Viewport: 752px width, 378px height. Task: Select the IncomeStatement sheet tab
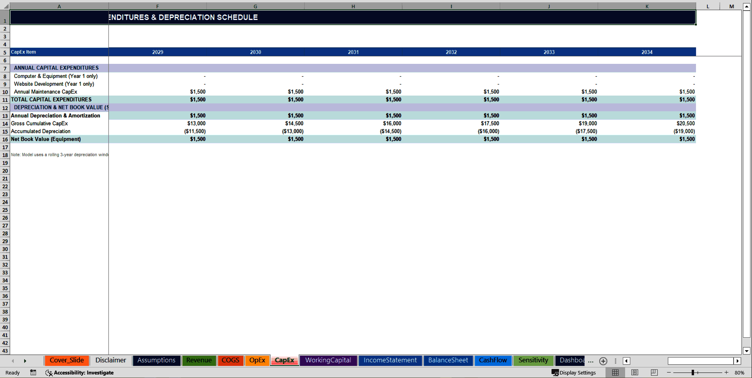click(x=390, y=360)
